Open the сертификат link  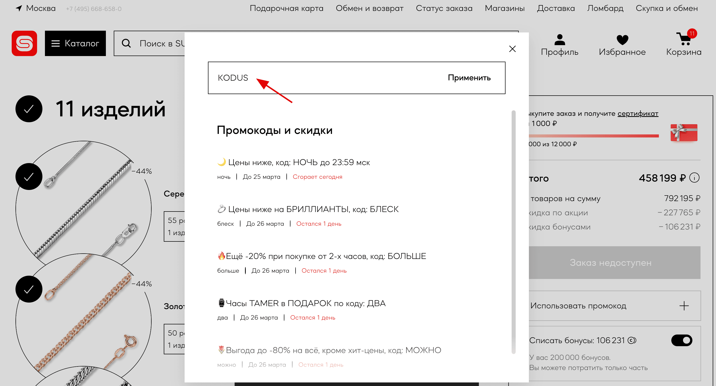[638, 113]
